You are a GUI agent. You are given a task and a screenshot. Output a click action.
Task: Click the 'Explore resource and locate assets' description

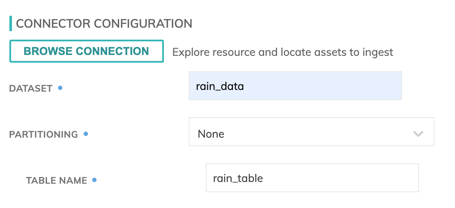283,52
